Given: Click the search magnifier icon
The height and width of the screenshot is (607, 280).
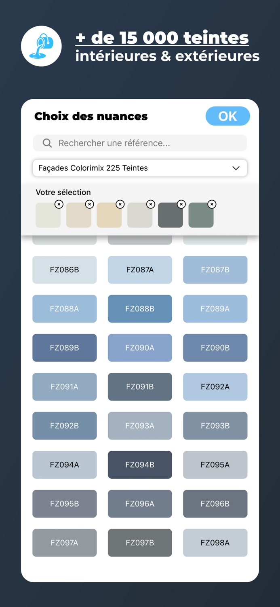Looking at the screenshot, I should pyautogui.click(x=47, y=143).
